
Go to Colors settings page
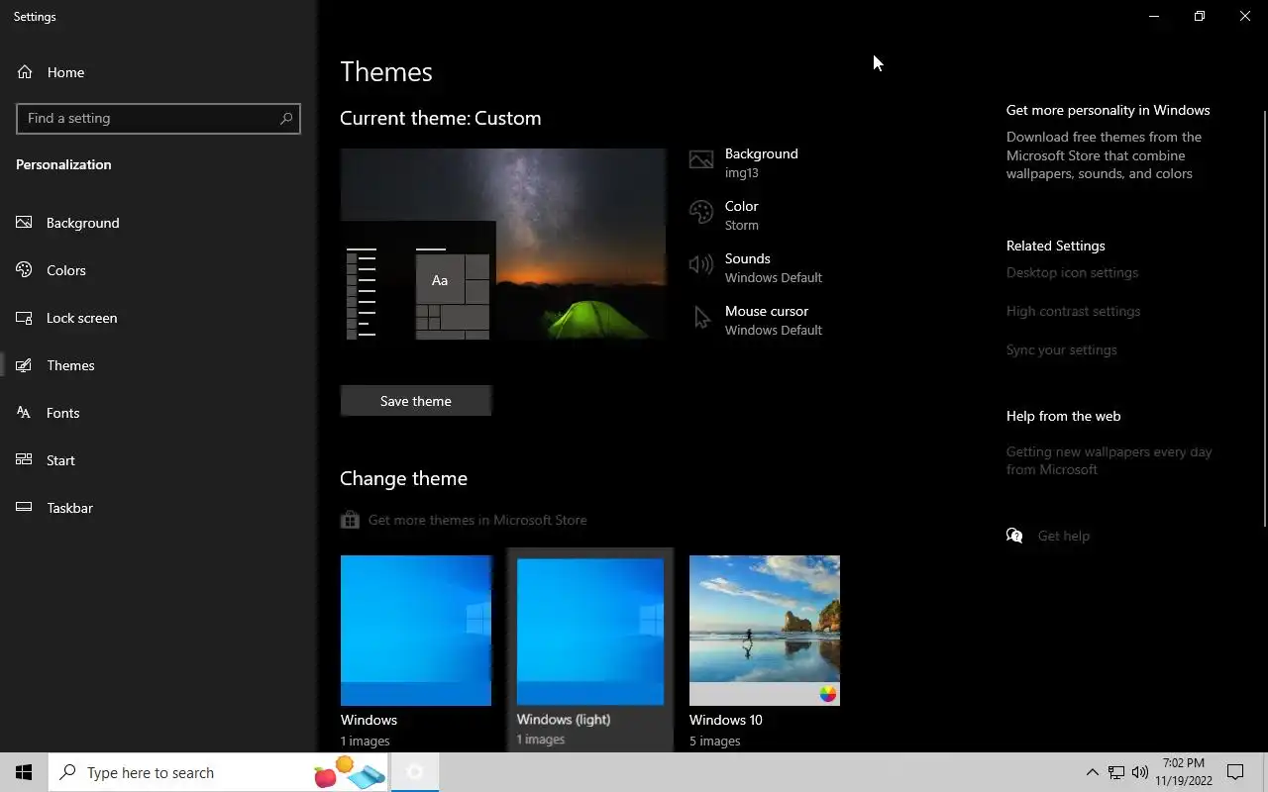[158, 270]
